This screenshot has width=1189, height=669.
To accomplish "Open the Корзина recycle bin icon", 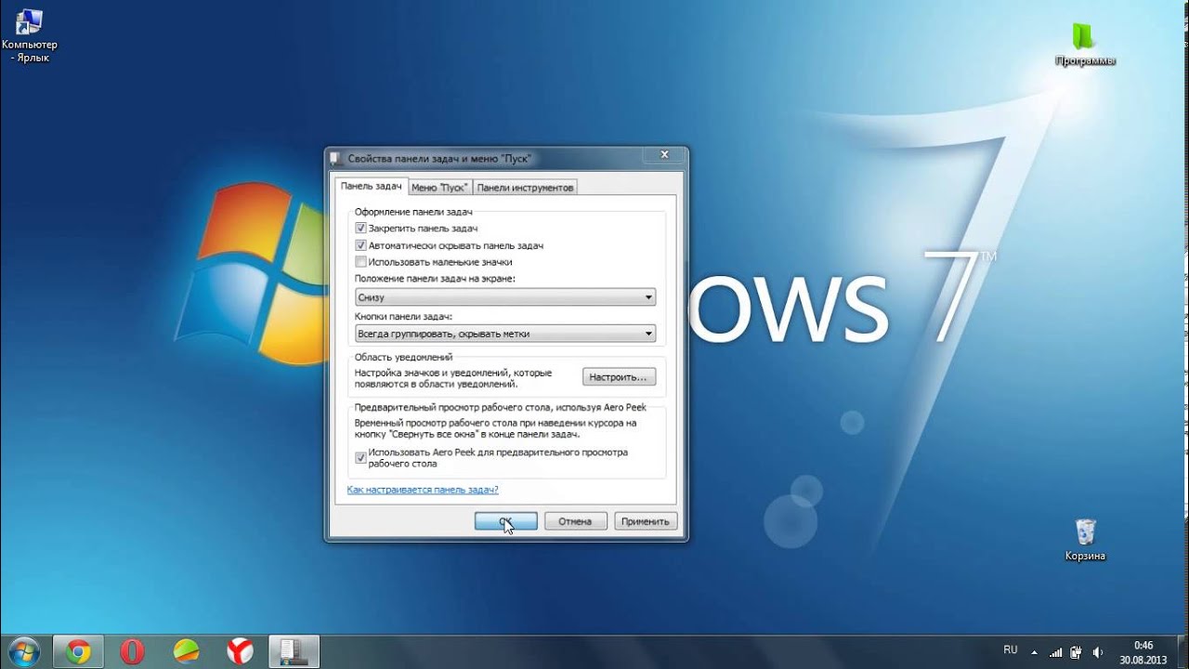I will point(1085,539).
